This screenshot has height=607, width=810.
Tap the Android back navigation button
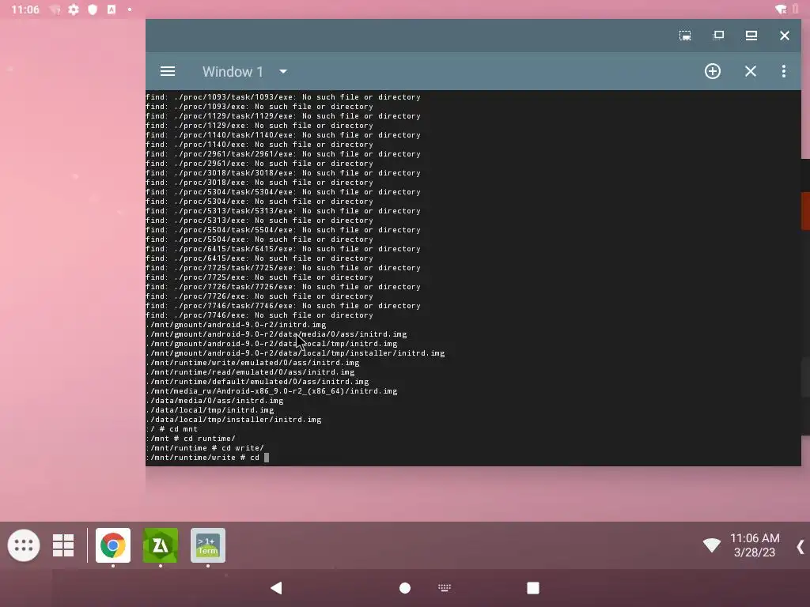[x=276, y=588]
